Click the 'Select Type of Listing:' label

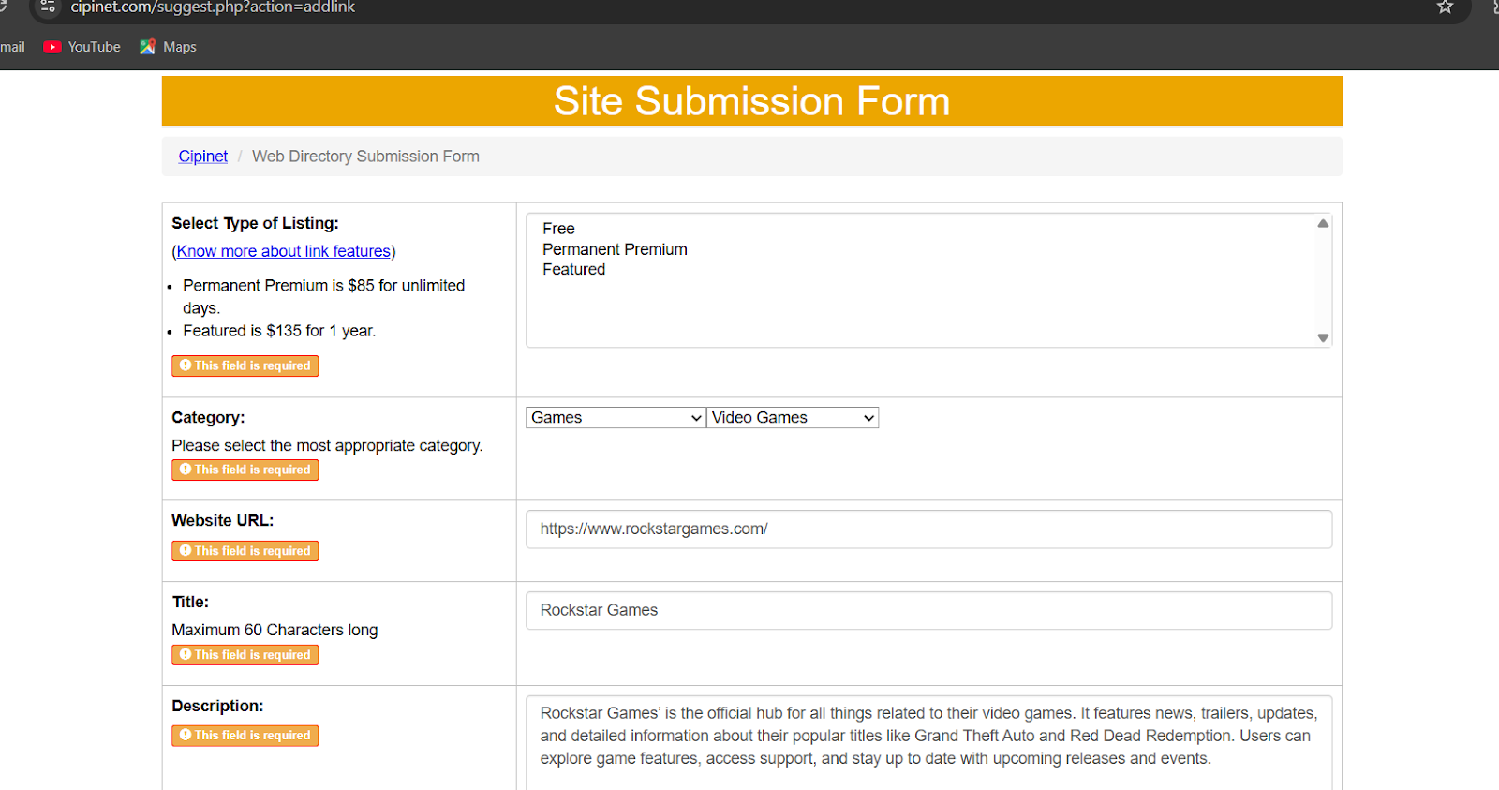click(255, 223)
